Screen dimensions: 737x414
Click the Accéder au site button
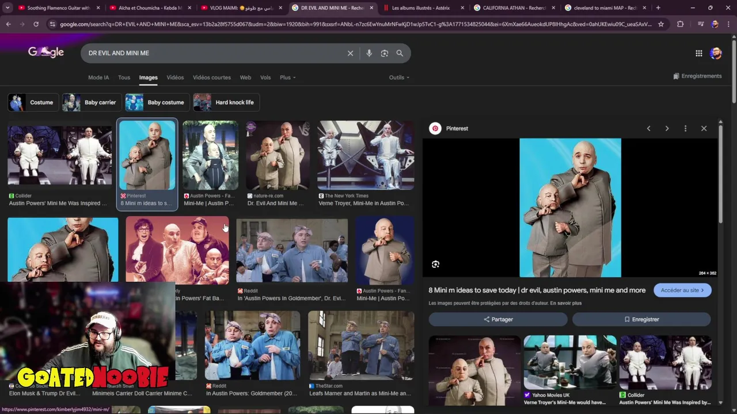pos(682,290)
